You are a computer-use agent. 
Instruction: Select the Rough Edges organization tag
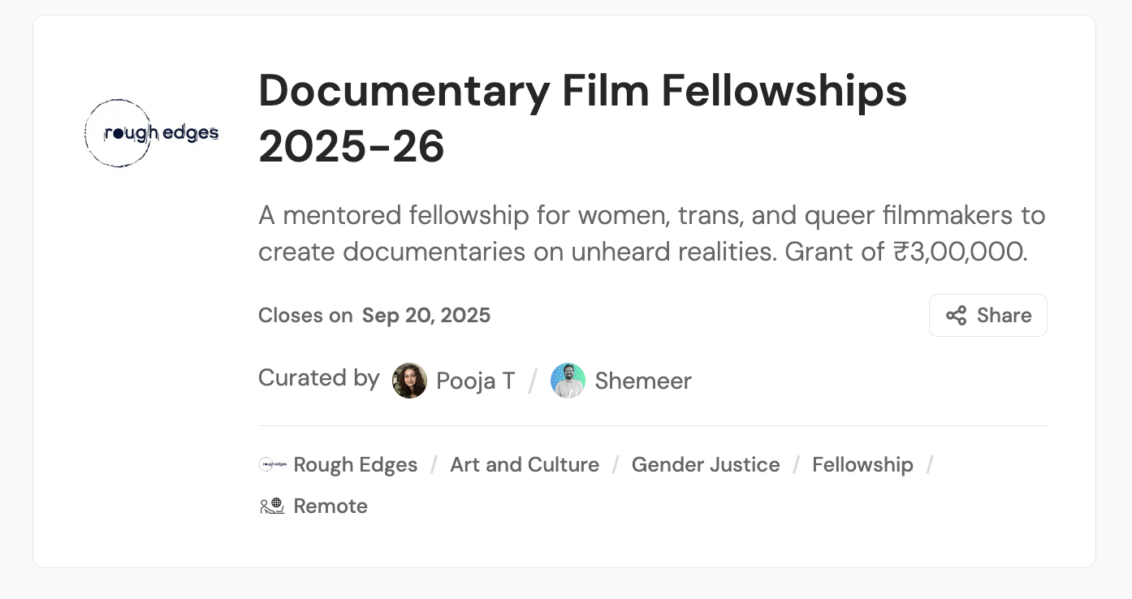[x=355, y=465]
